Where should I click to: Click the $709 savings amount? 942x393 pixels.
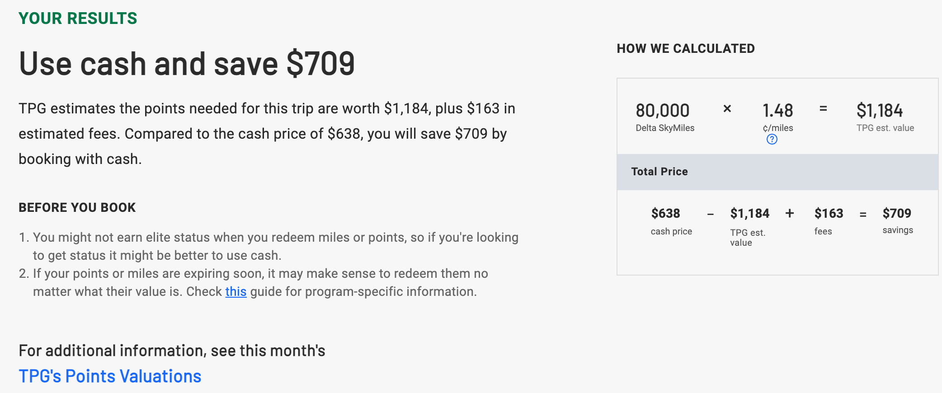click(x=897, y=213)
